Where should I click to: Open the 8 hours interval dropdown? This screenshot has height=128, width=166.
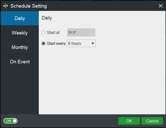click(x=81, y=44)
